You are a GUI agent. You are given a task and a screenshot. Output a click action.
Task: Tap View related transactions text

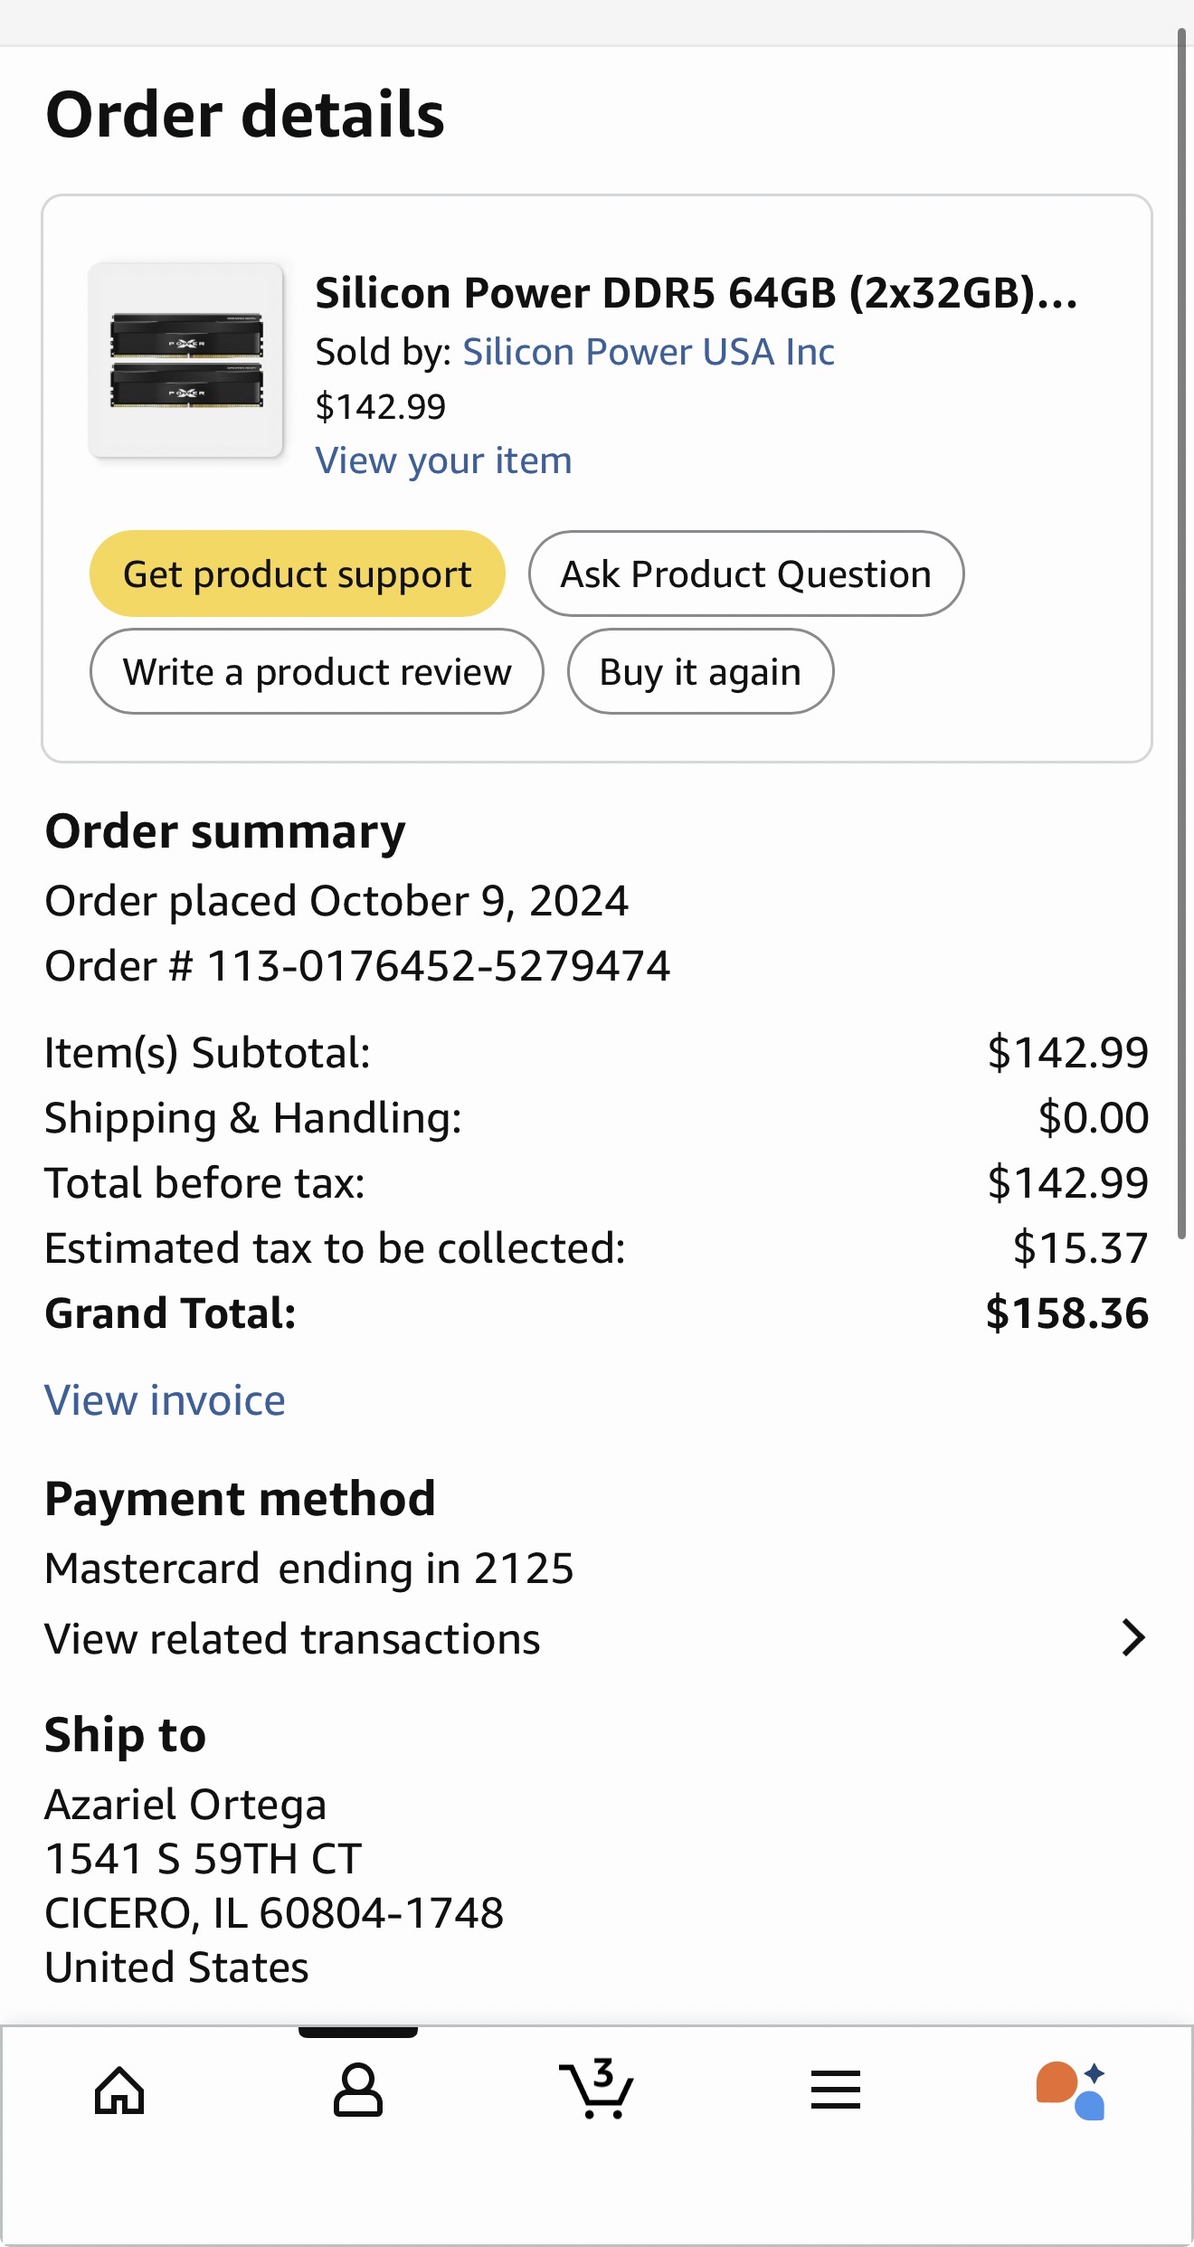pos(292,1639)
